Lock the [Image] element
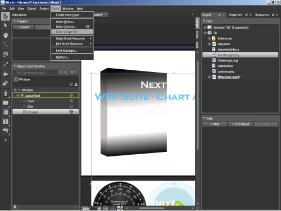 [76, 112]
